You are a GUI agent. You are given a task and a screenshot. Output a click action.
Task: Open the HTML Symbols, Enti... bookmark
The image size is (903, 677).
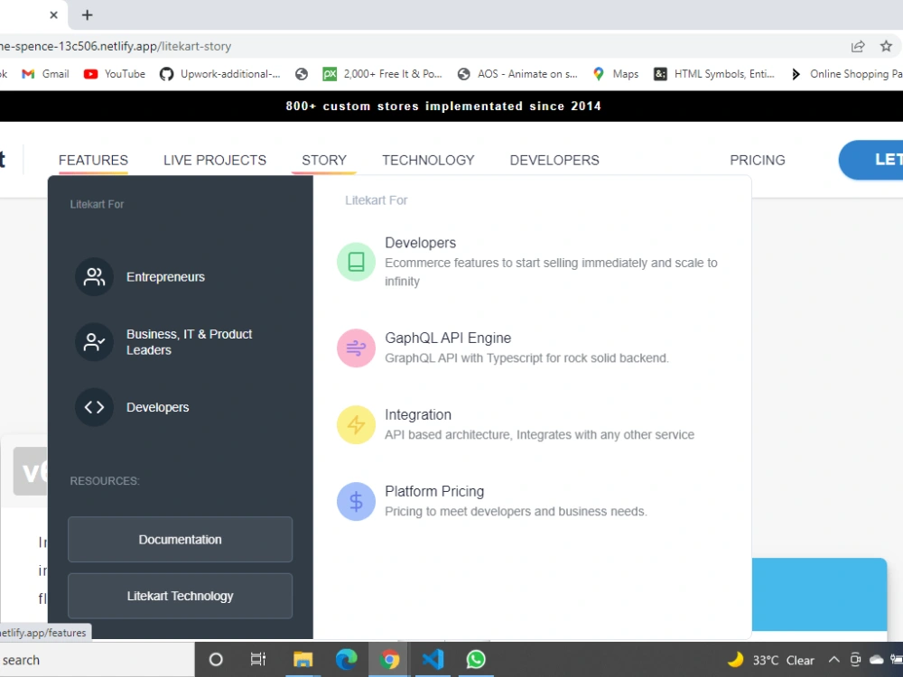tap(714, 74)
